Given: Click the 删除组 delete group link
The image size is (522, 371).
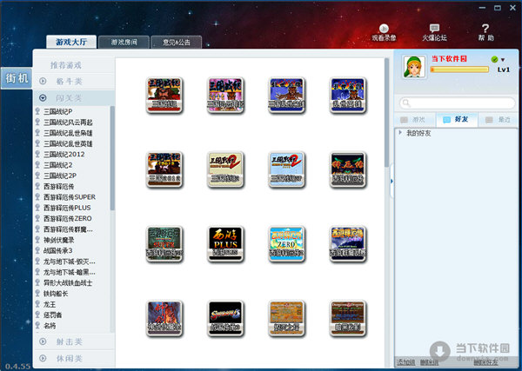Looking at the screenshot, I should tap(429, 362).
